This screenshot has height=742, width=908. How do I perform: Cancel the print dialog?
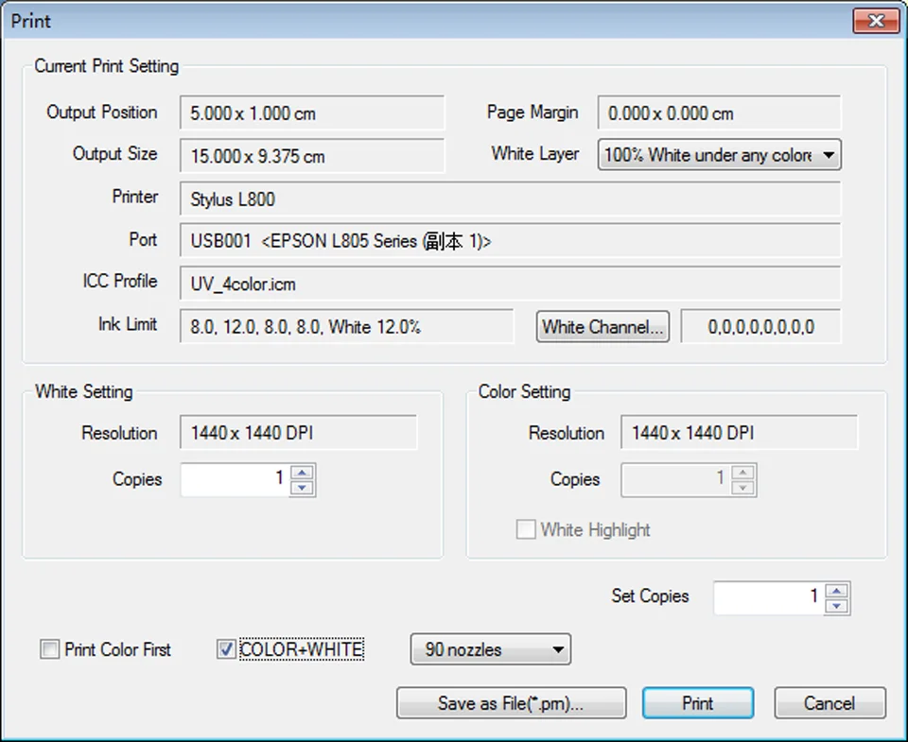829,703
